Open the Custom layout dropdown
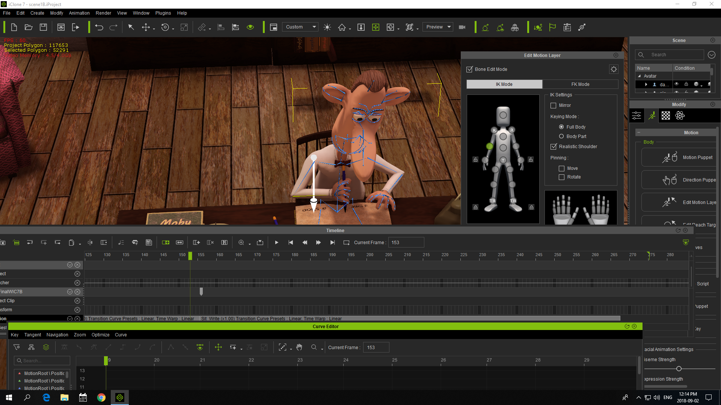The image size is (721, 405). pos(300,27)
